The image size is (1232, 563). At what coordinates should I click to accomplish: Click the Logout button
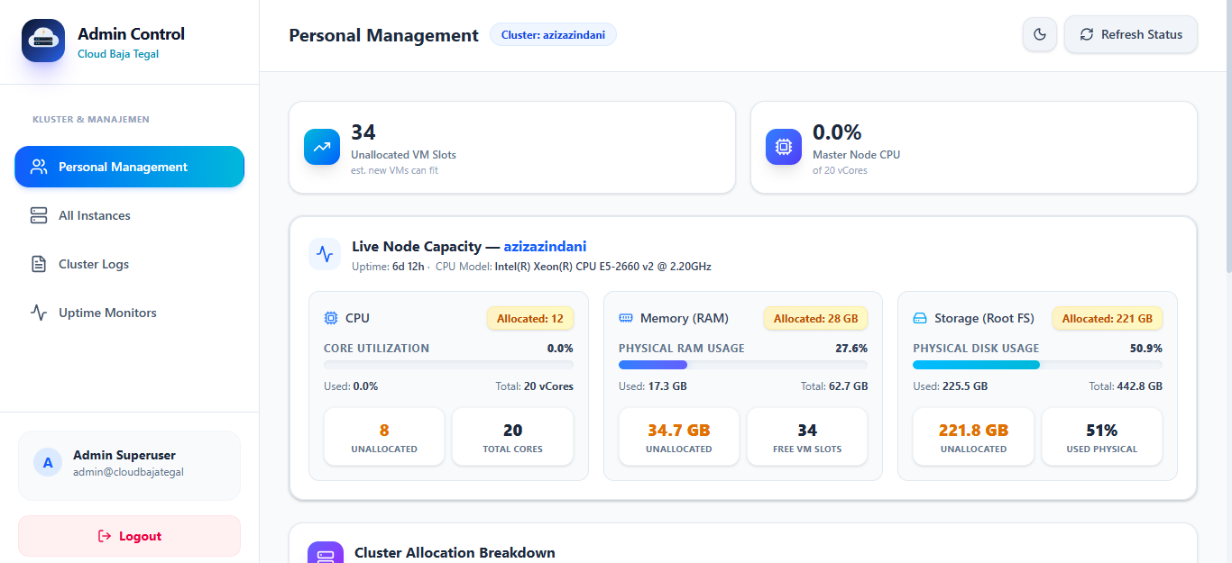129,536
